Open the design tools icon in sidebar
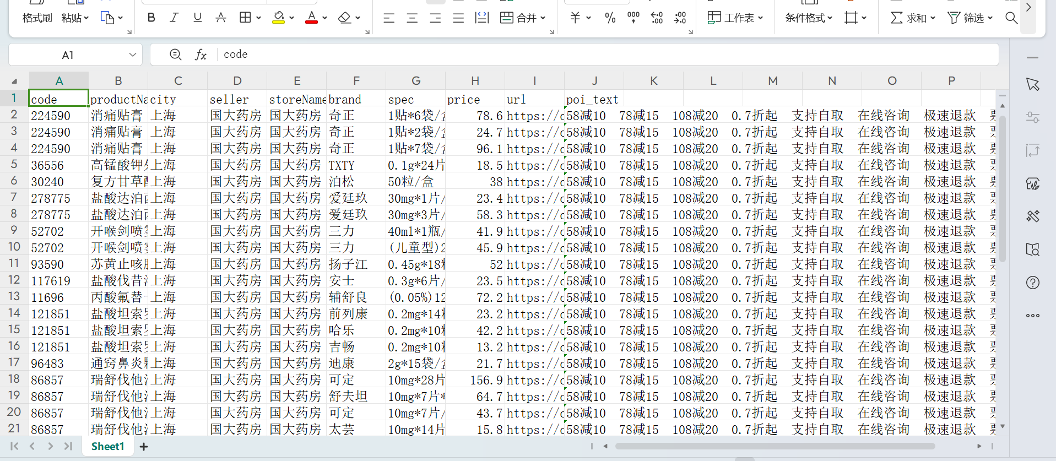The height and width of the screenshot is (461, 1056). (1033, 216)
